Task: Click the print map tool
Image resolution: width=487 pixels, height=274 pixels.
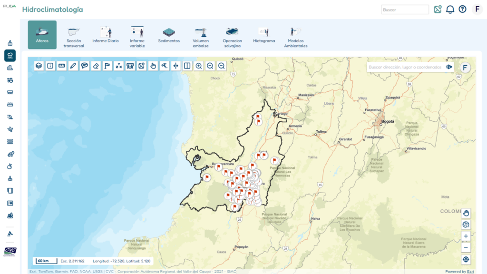Action: click(x=130, y=66)
